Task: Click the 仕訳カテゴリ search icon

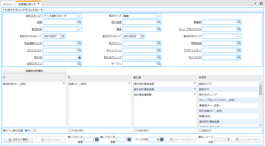Action: click(x=79, y=64)
